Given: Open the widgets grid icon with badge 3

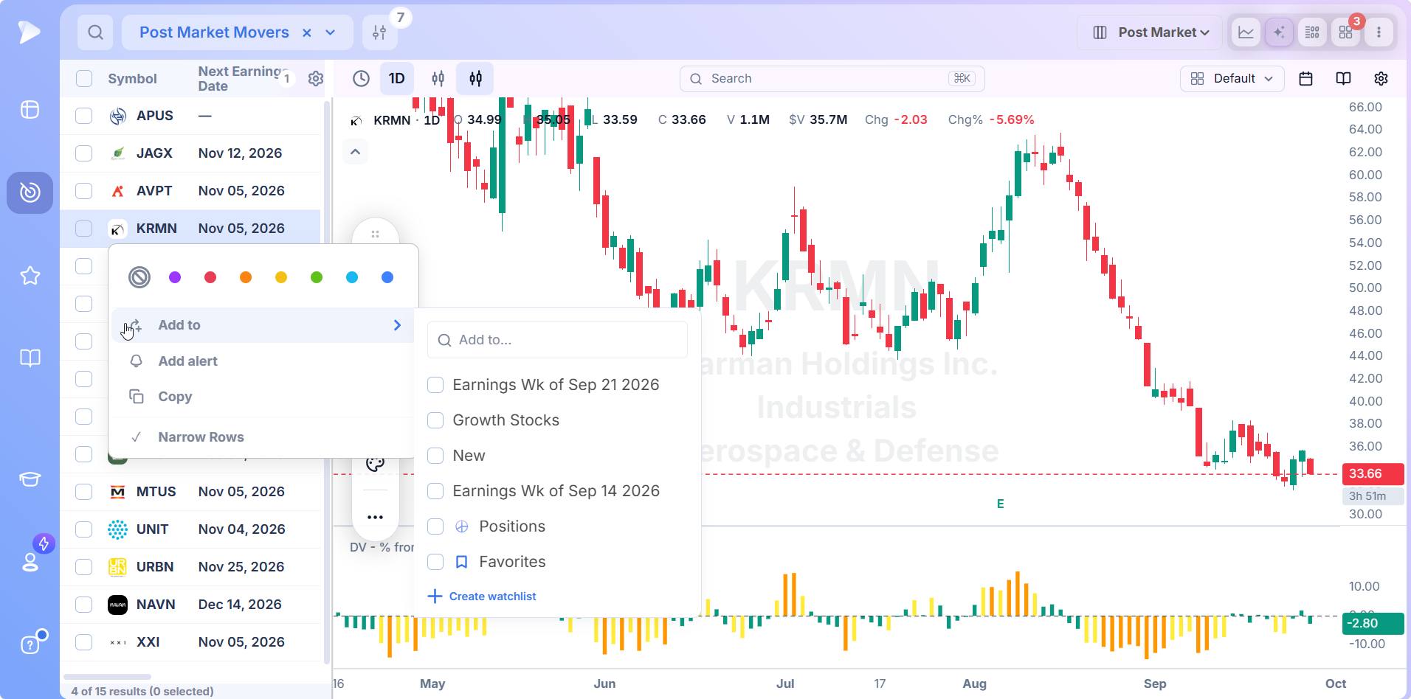Looking at the screenshot, I should coord(1346,32).
